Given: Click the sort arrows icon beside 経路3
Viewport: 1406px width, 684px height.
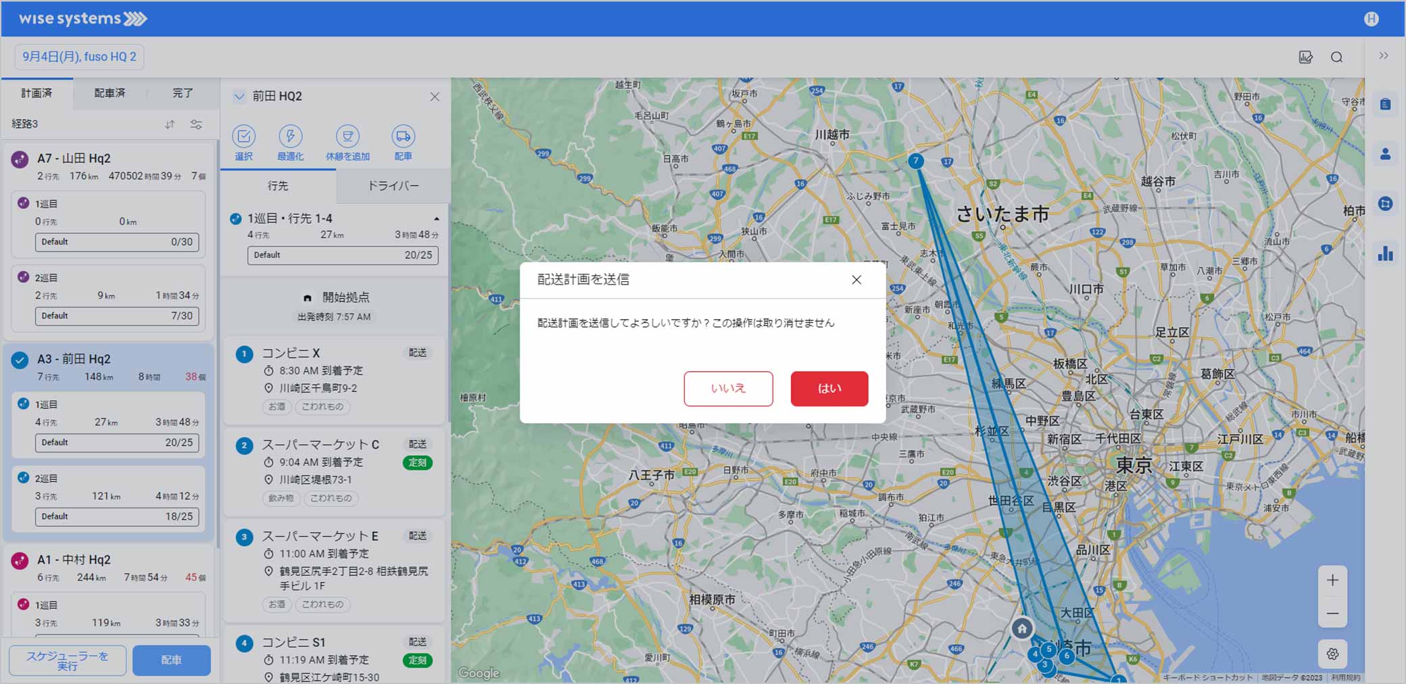Looking at the screenshot, I should [170, 124].
